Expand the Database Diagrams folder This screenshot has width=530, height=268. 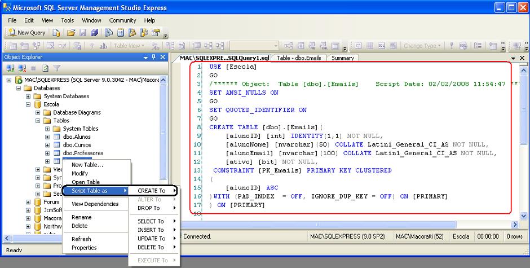(x=38, y=112)
